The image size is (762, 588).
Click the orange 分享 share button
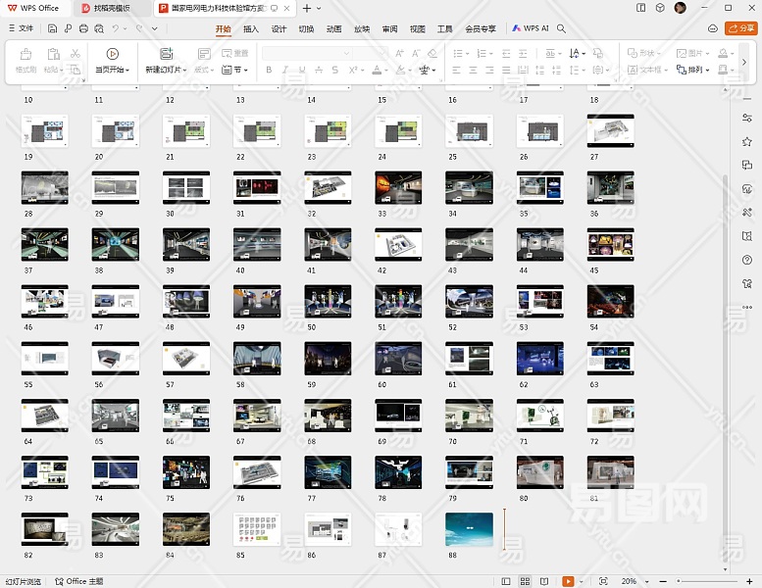pos(740,29)
